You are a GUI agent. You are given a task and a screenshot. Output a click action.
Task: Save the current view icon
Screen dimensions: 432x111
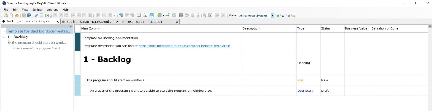pyautogui.click(x=283, y=15)
